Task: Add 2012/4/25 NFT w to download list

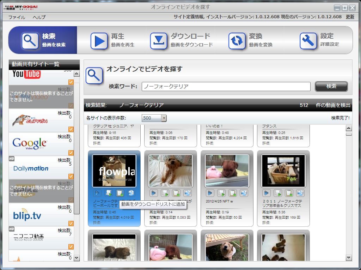Action: point(233,193)
